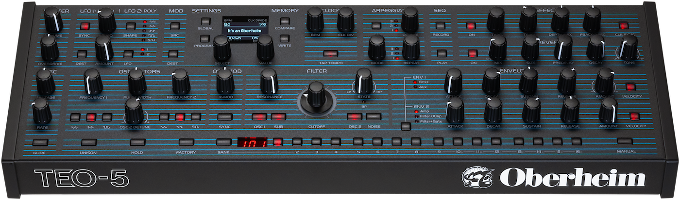Click the OLED display reading It's an Oberheim

(x=246, y=31)
